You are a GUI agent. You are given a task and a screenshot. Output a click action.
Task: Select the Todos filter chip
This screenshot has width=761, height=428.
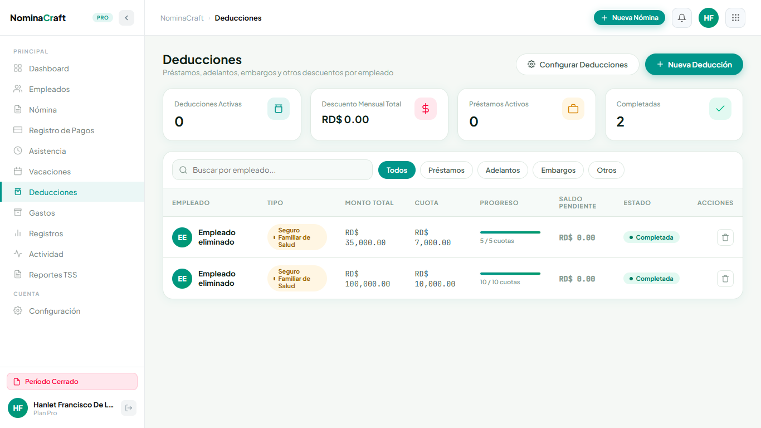point(397,170)
